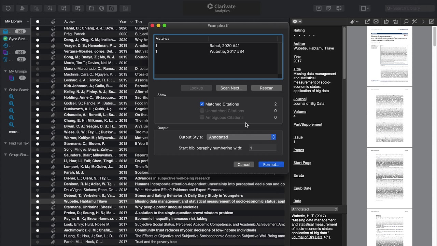Click the disabled Unmatched Citations checkbox

point(202,111)
